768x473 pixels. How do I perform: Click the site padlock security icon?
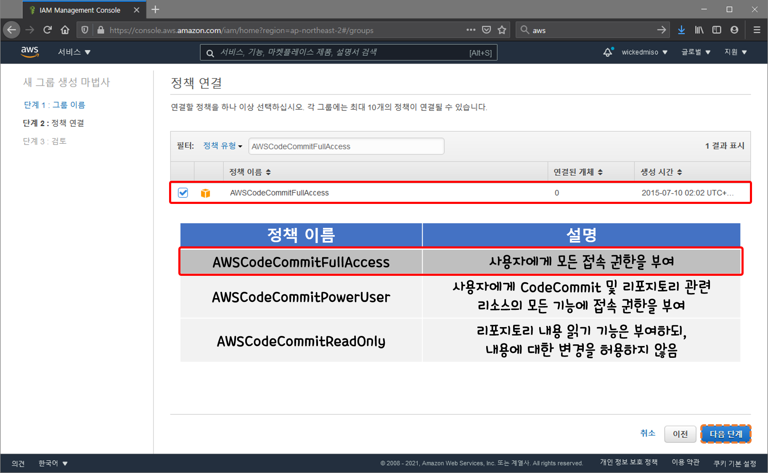click(x=101, y=30)
